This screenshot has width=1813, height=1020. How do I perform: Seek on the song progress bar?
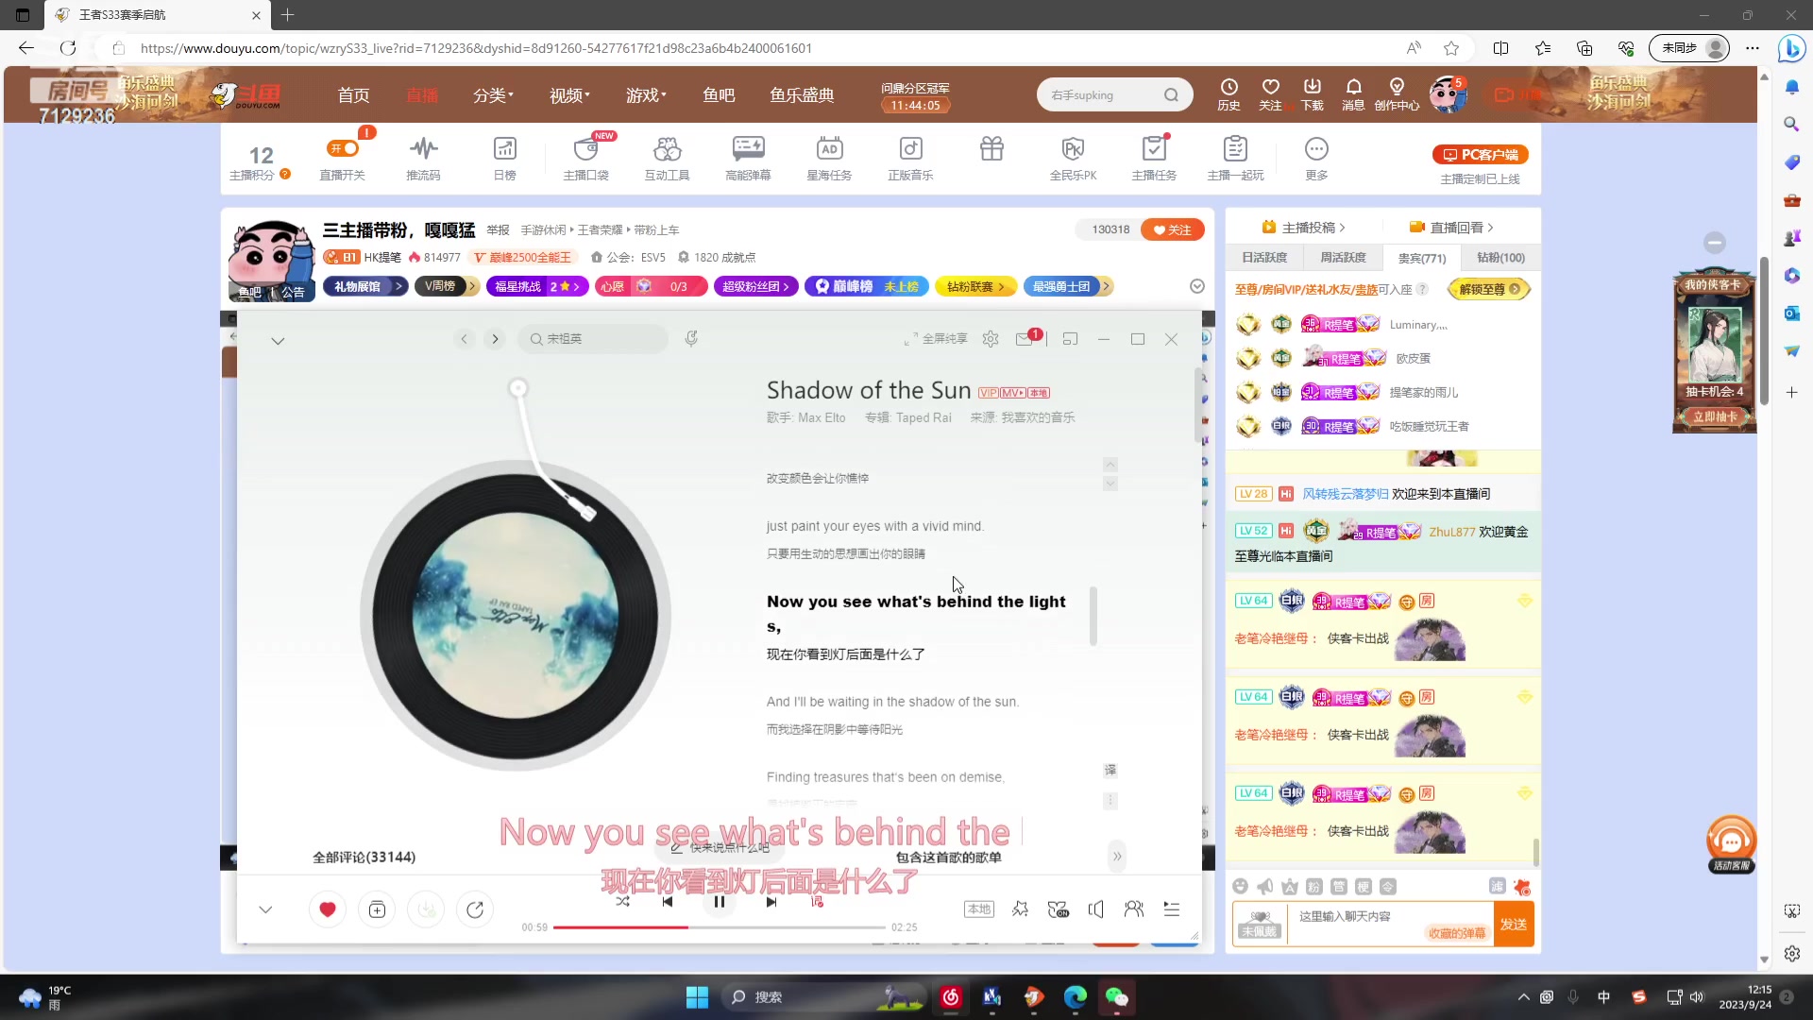(719, 927)
